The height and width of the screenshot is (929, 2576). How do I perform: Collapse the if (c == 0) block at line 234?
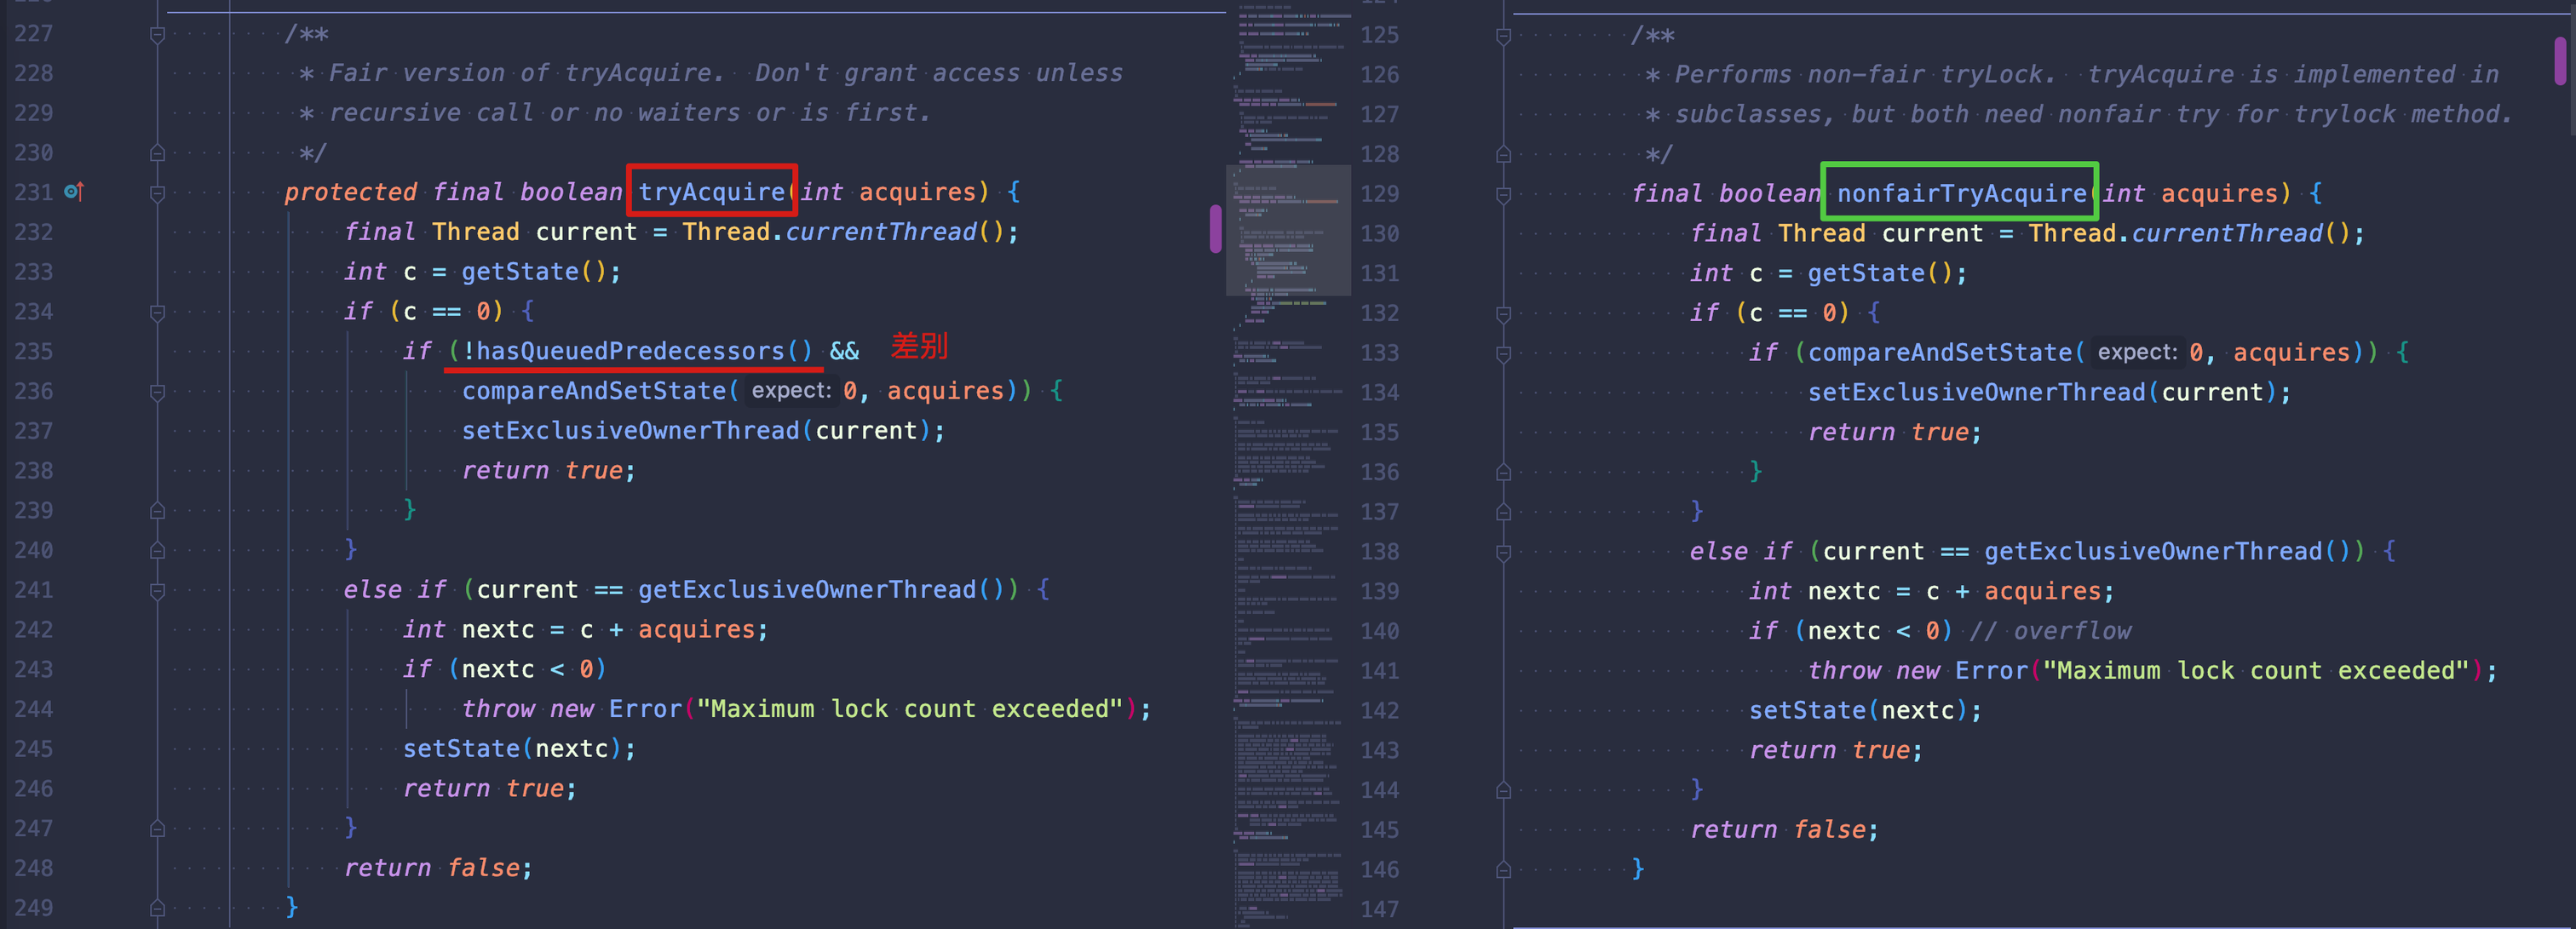coord(157,313)
